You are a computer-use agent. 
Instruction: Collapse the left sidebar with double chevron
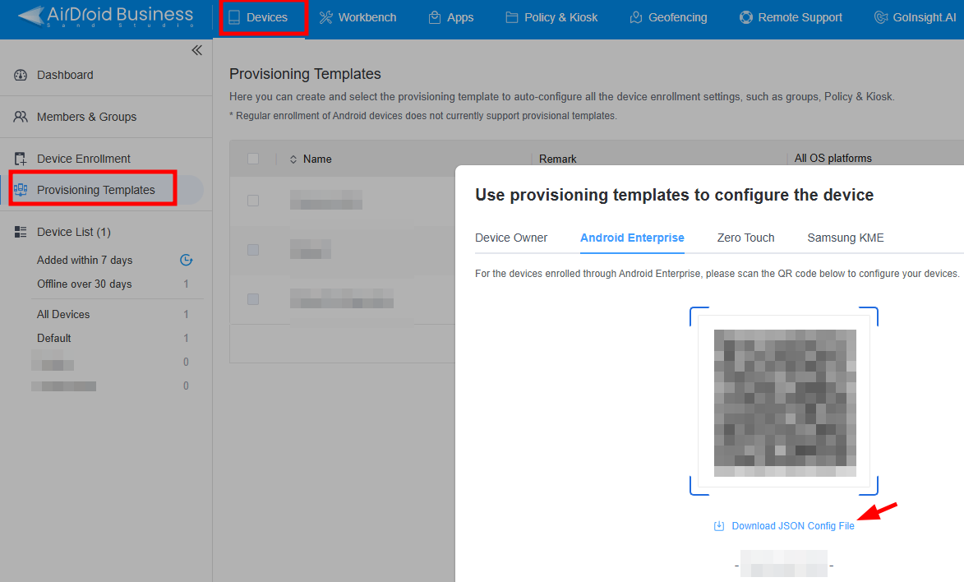coord(196,50)
